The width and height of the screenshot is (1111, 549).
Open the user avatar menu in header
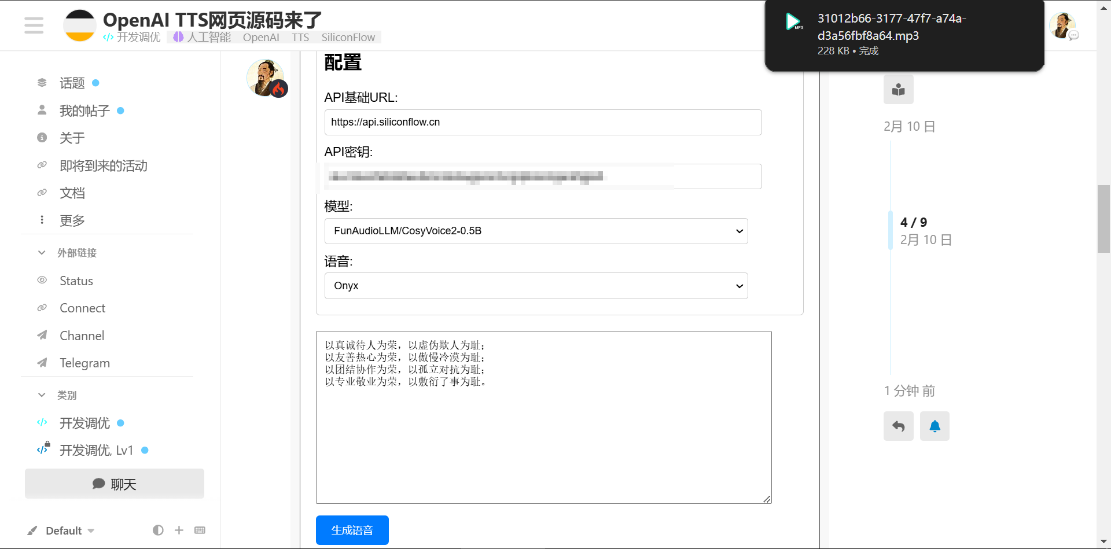coord(1062,25)
